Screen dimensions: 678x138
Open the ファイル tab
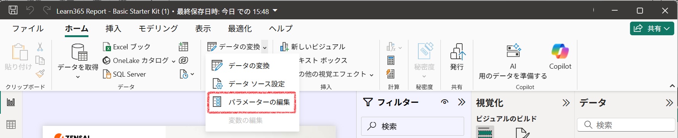point(28,28)
